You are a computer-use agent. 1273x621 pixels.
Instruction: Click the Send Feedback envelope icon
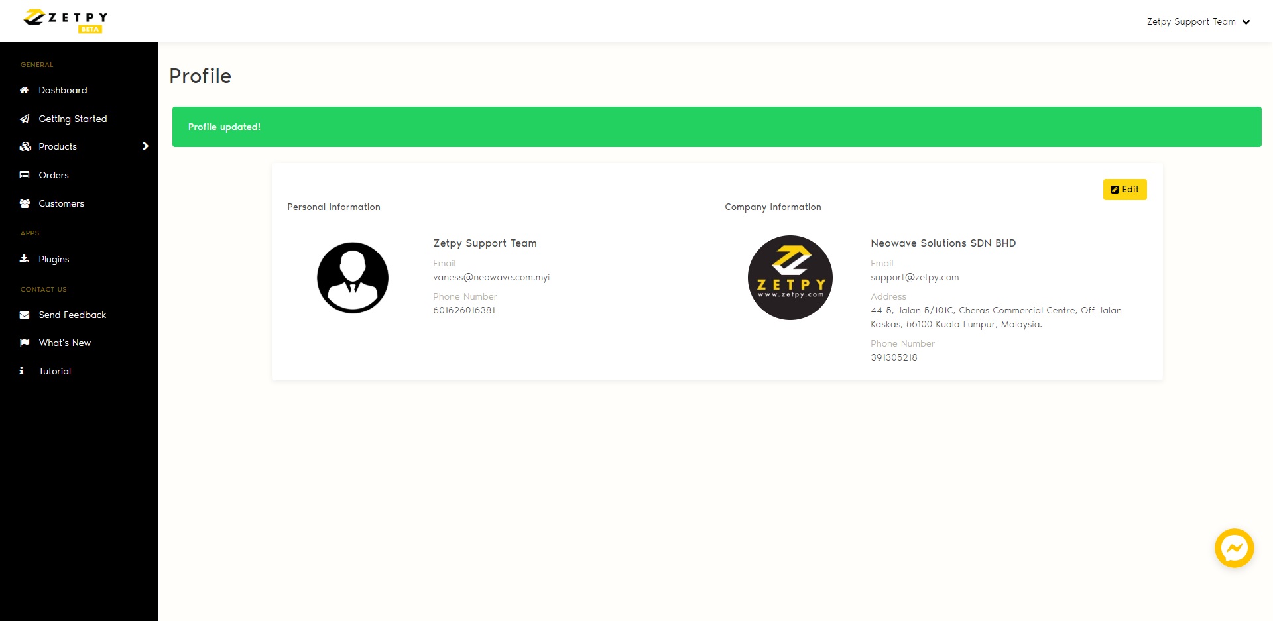point(25,315)
